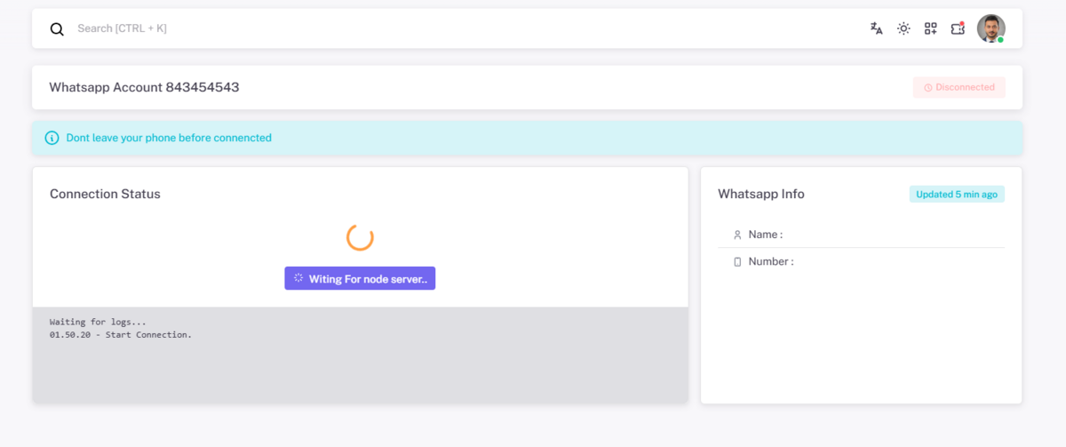This screenshot has height=447, width=1066.
Task: Click the phone icon next to Number
Action: [x=737, y=261]
